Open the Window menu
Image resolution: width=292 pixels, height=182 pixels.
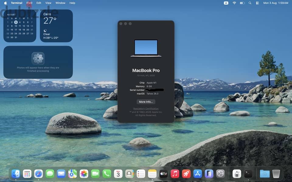[60, 3]
